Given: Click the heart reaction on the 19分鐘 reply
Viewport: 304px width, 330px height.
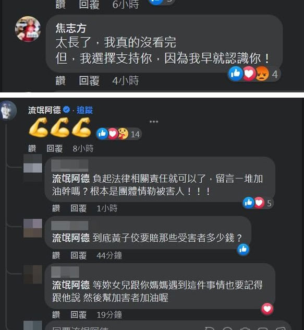Looking at the screenshot, I should pyautogui.click(x=267, y=309).
